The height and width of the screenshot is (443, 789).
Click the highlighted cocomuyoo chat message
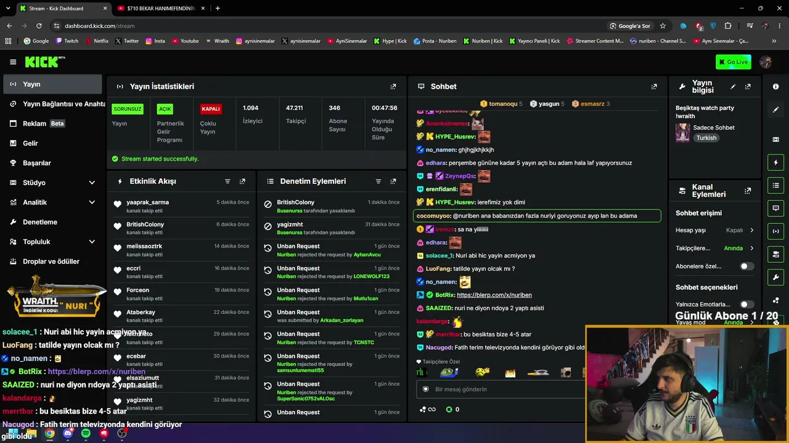(537, 216)
